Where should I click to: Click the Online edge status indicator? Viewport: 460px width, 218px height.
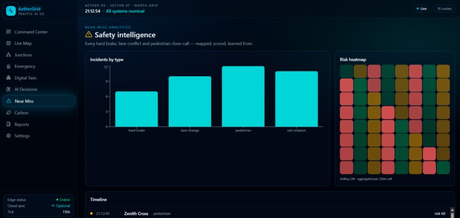point(63,200)
